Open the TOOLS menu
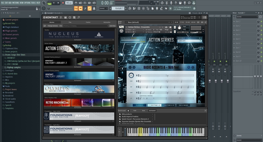263x142 pixels. pyautogui.click(x=33, y=3)
